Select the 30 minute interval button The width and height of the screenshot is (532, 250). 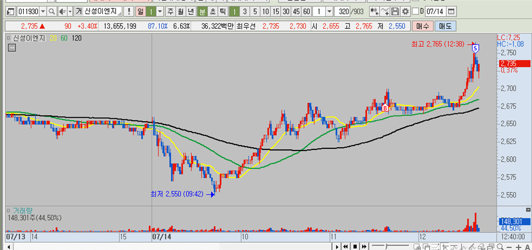pyautogui.click(x=286, y=12)
